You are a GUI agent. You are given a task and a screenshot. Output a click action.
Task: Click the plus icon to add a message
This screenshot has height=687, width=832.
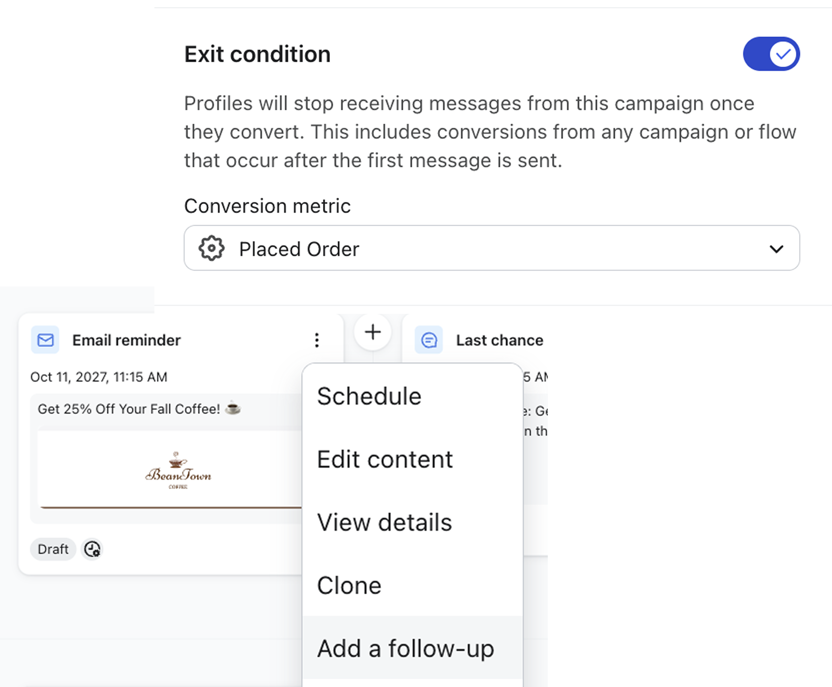[372, 332]
